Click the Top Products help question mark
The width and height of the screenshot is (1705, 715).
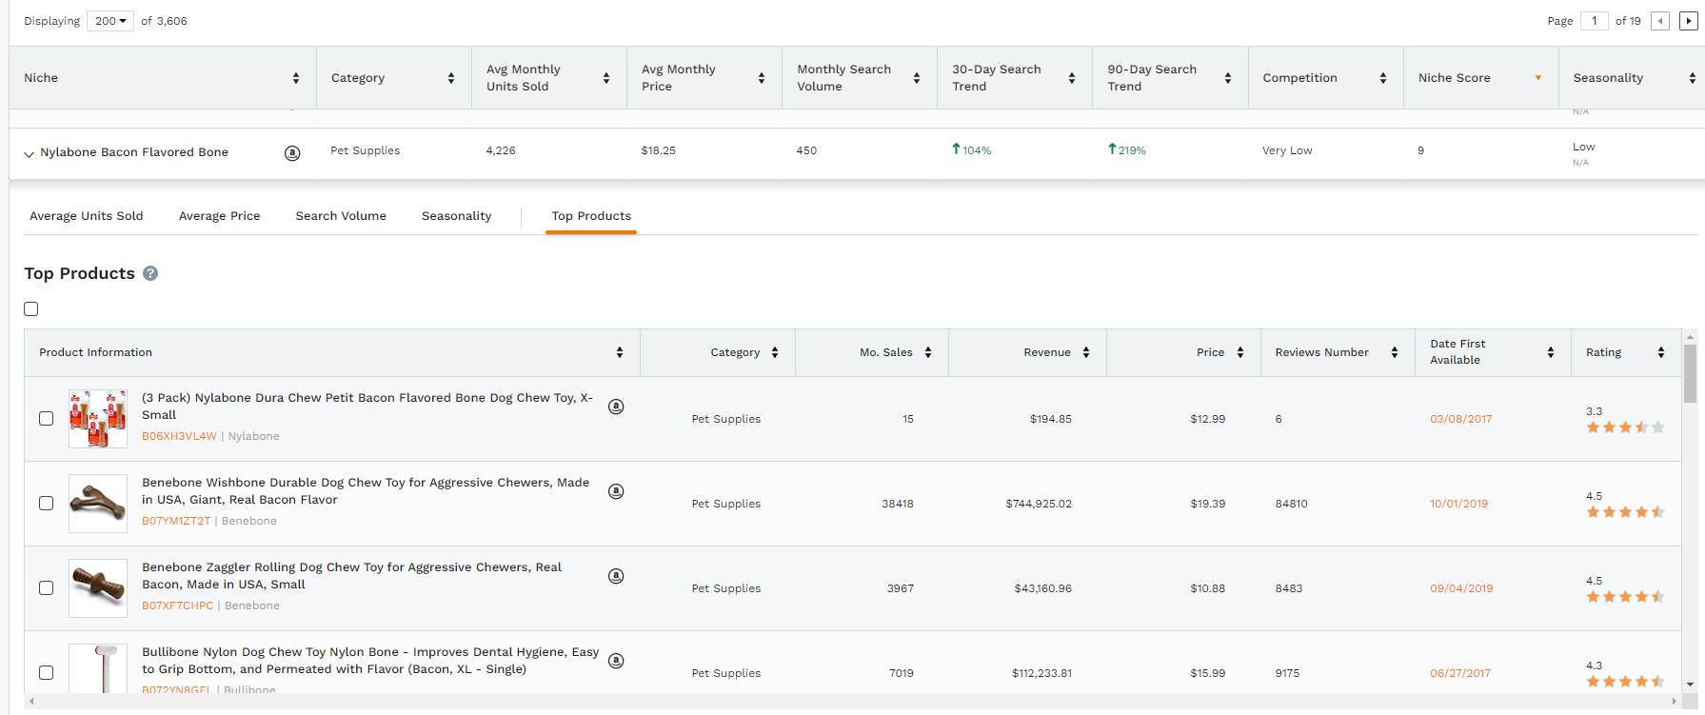(x=150, y=273)
